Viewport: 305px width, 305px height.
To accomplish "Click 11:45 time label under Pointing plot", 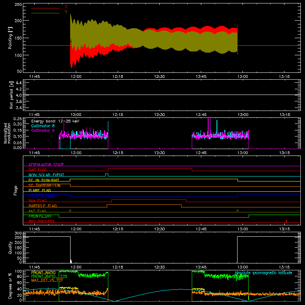I will 34,77.
